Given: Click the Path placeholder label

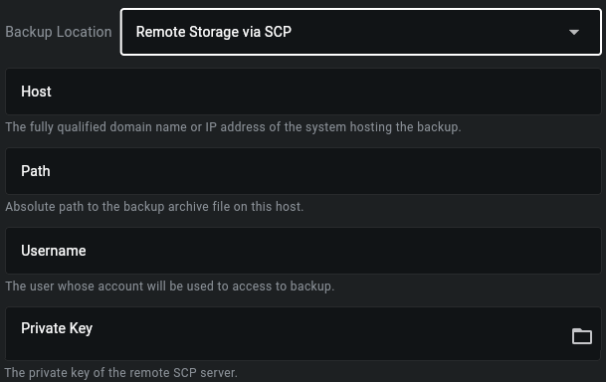Looking at the screenshot, I should point(36,171).
